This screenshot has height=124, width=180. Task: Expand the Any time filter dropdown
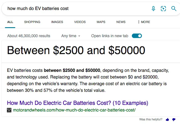point(71,36)
